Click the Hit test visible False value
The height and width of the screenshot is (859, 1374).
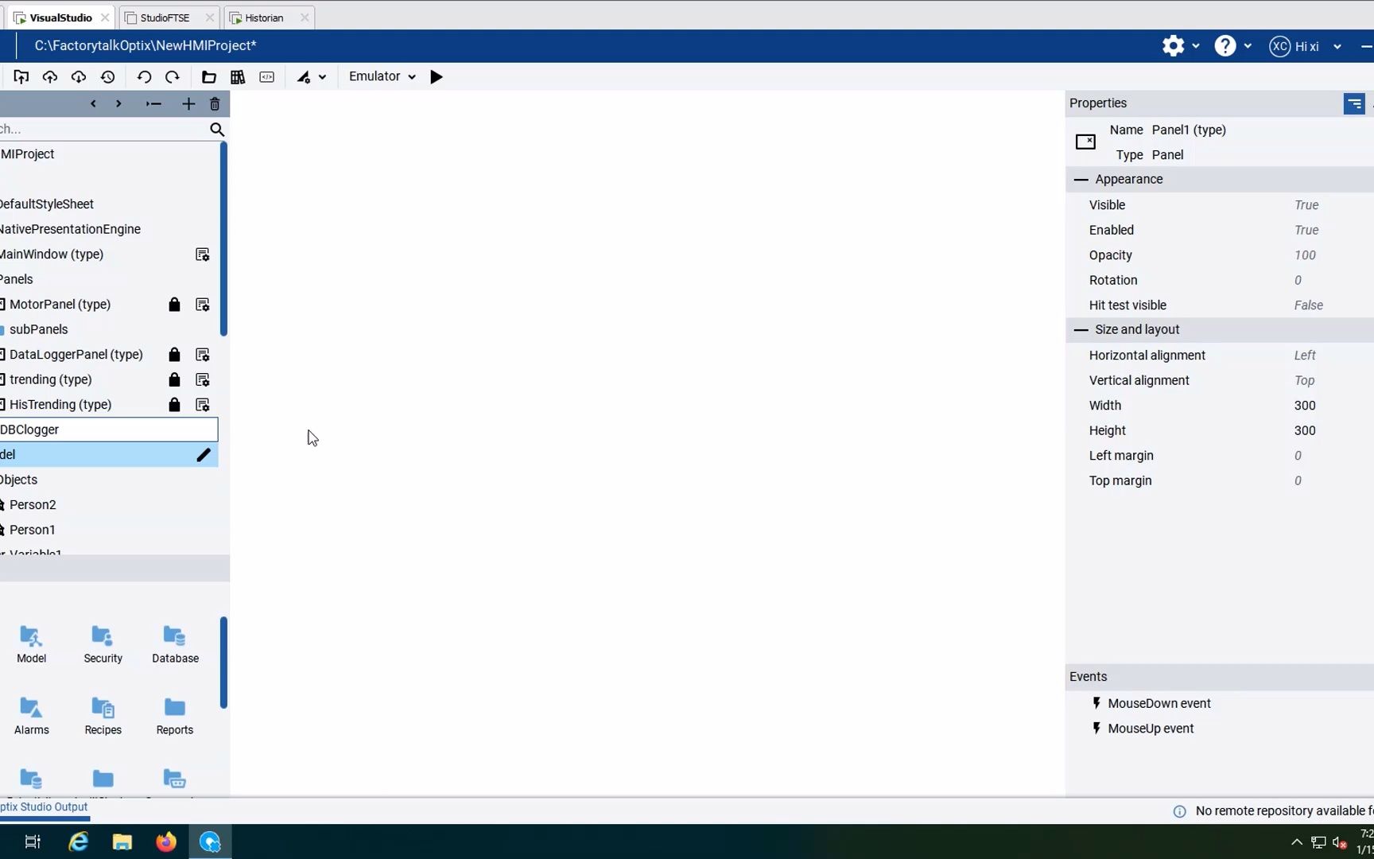click(1309, 305)
